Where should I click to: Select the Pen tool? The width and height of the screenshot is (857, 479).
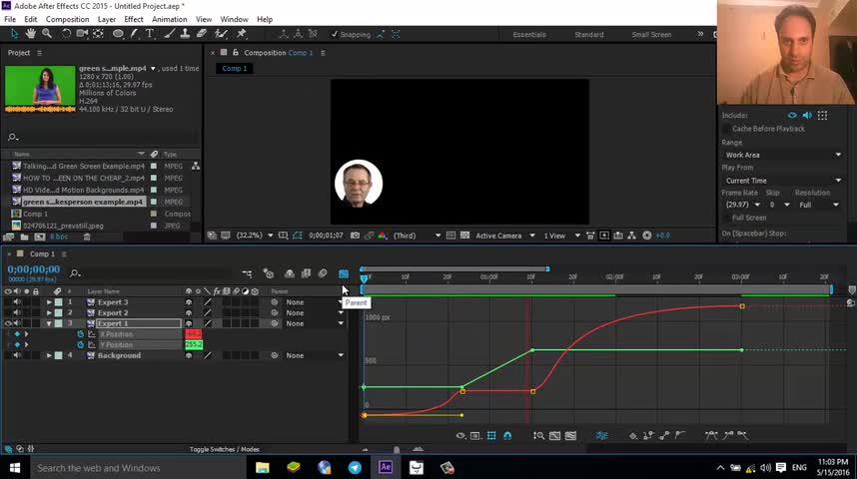[134, 34]
